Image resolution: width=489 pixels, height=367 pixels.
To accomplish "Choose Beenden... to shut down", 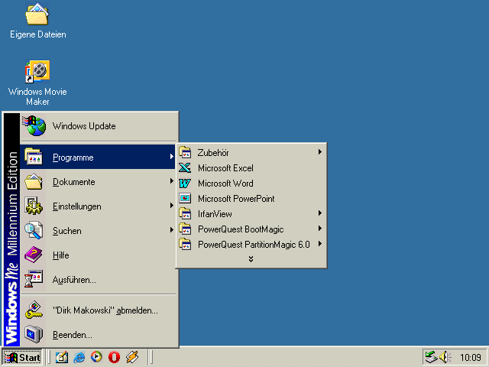I will 98,334.
